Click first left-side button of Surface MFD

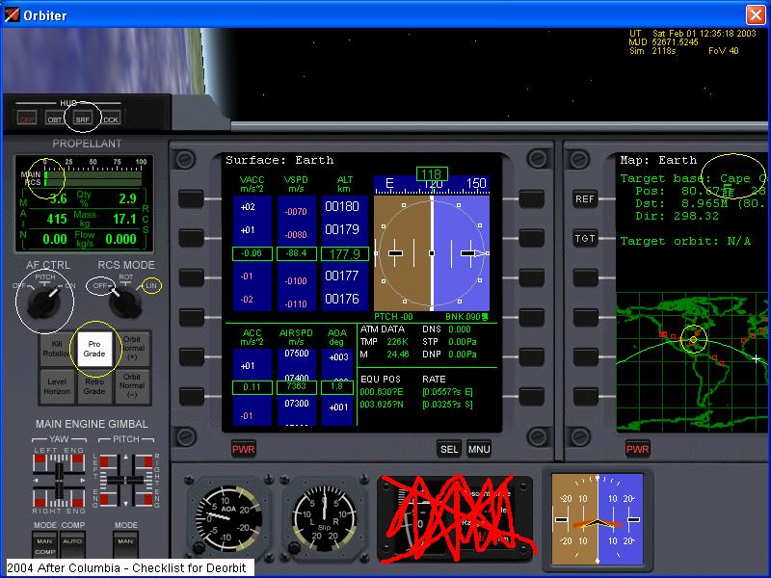click(191, 199)
